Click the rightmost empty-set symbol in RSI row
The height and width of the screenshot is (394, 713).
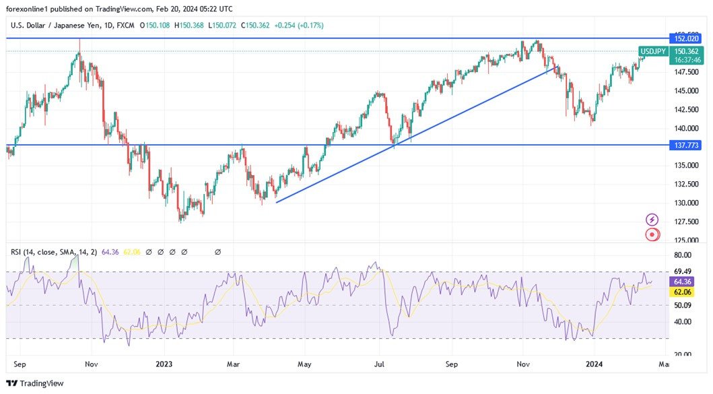[x=217, y=251]
